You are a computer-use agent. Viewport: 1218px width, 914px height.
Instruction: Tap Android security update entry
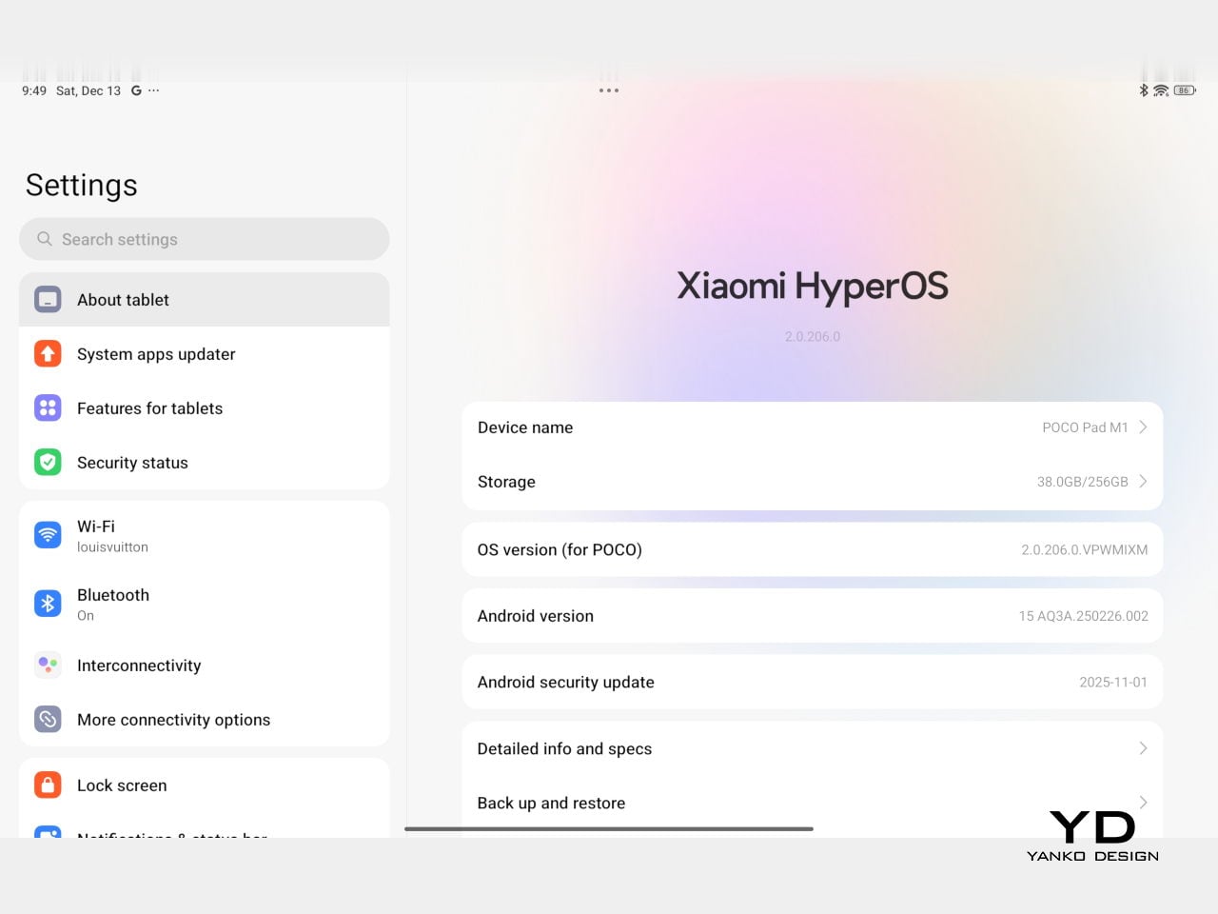812,682
